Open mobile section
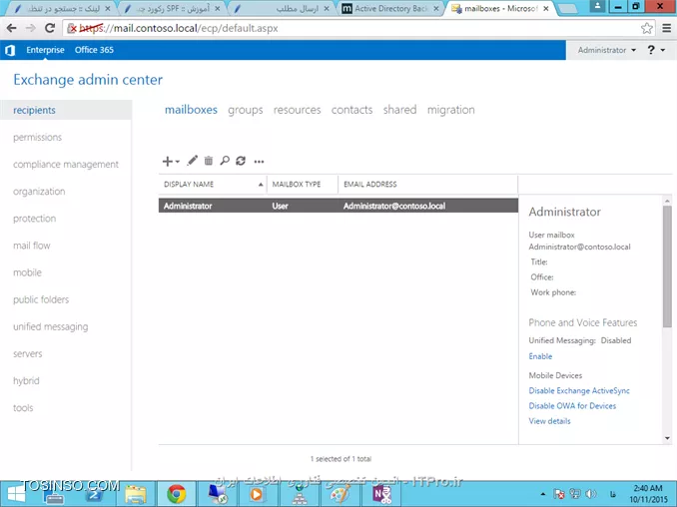Screen dimensions: 677x507 click(27, 272)
